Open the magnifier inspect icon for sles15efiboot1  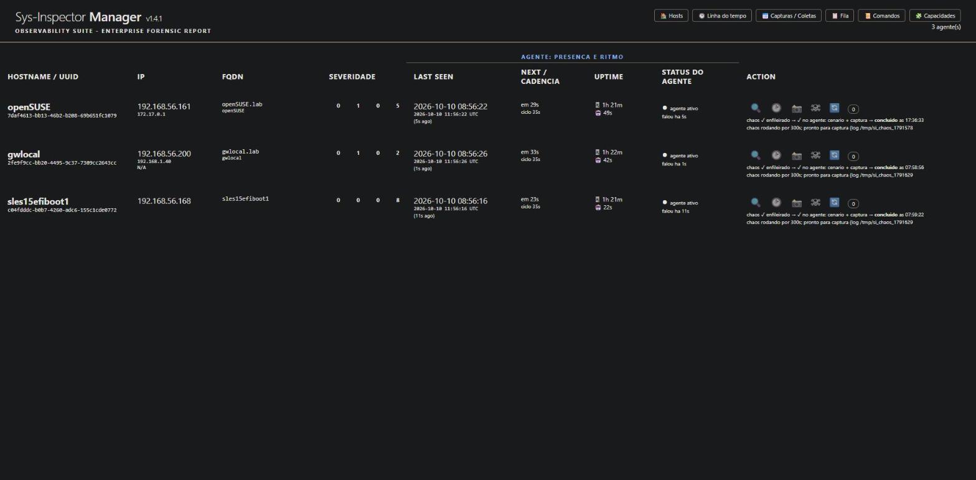point(756,203)
